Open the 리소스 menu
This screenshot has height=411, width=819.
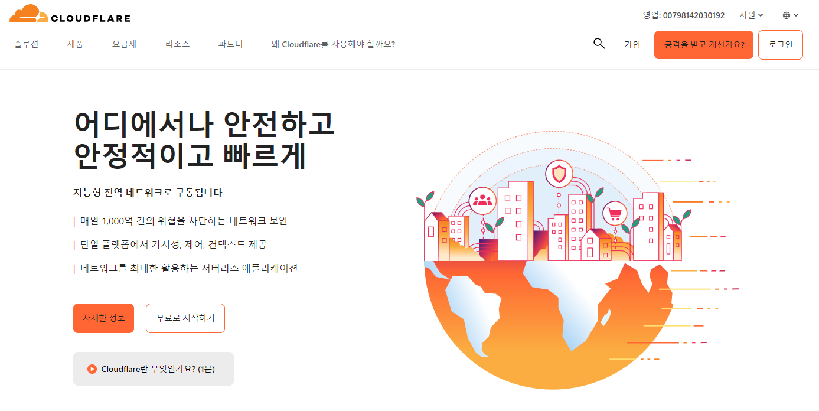point(177,44)
